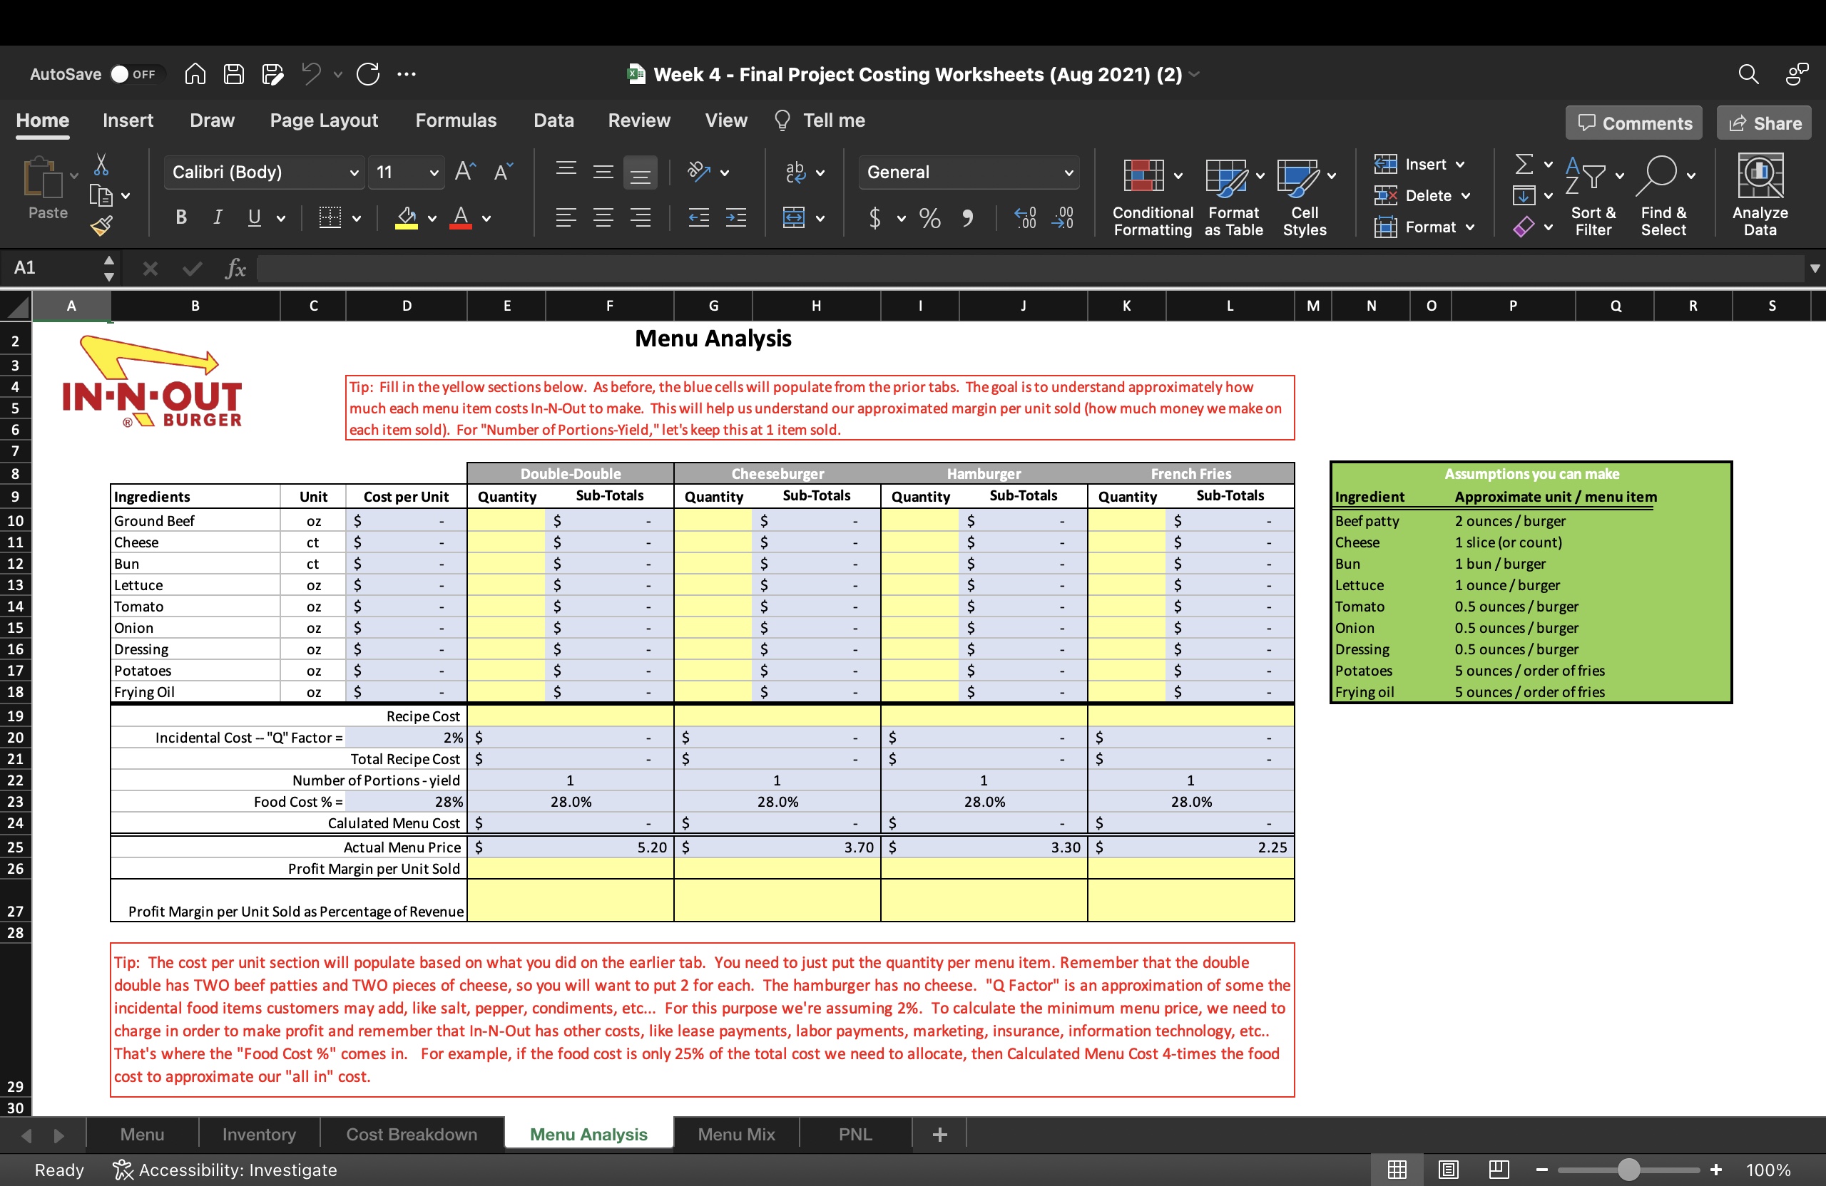Open the search magnifier in title bar

[1748, 73]
